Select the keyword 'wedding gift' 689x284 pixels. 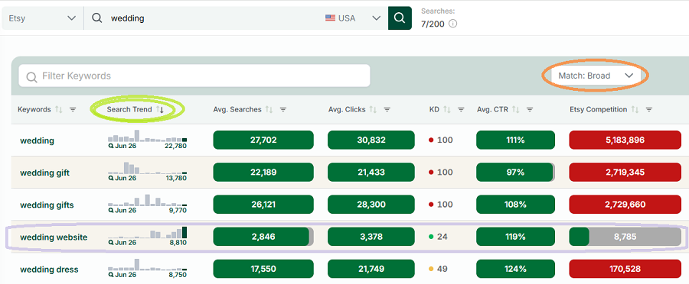click(45, 173)
